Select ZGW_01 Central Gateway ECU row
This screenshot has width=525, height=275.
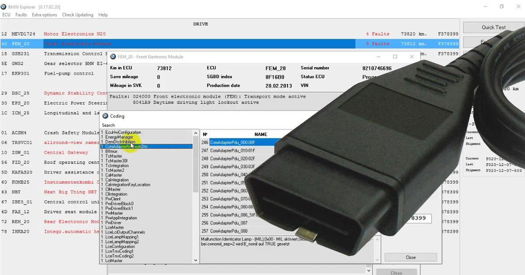(53, 153)
